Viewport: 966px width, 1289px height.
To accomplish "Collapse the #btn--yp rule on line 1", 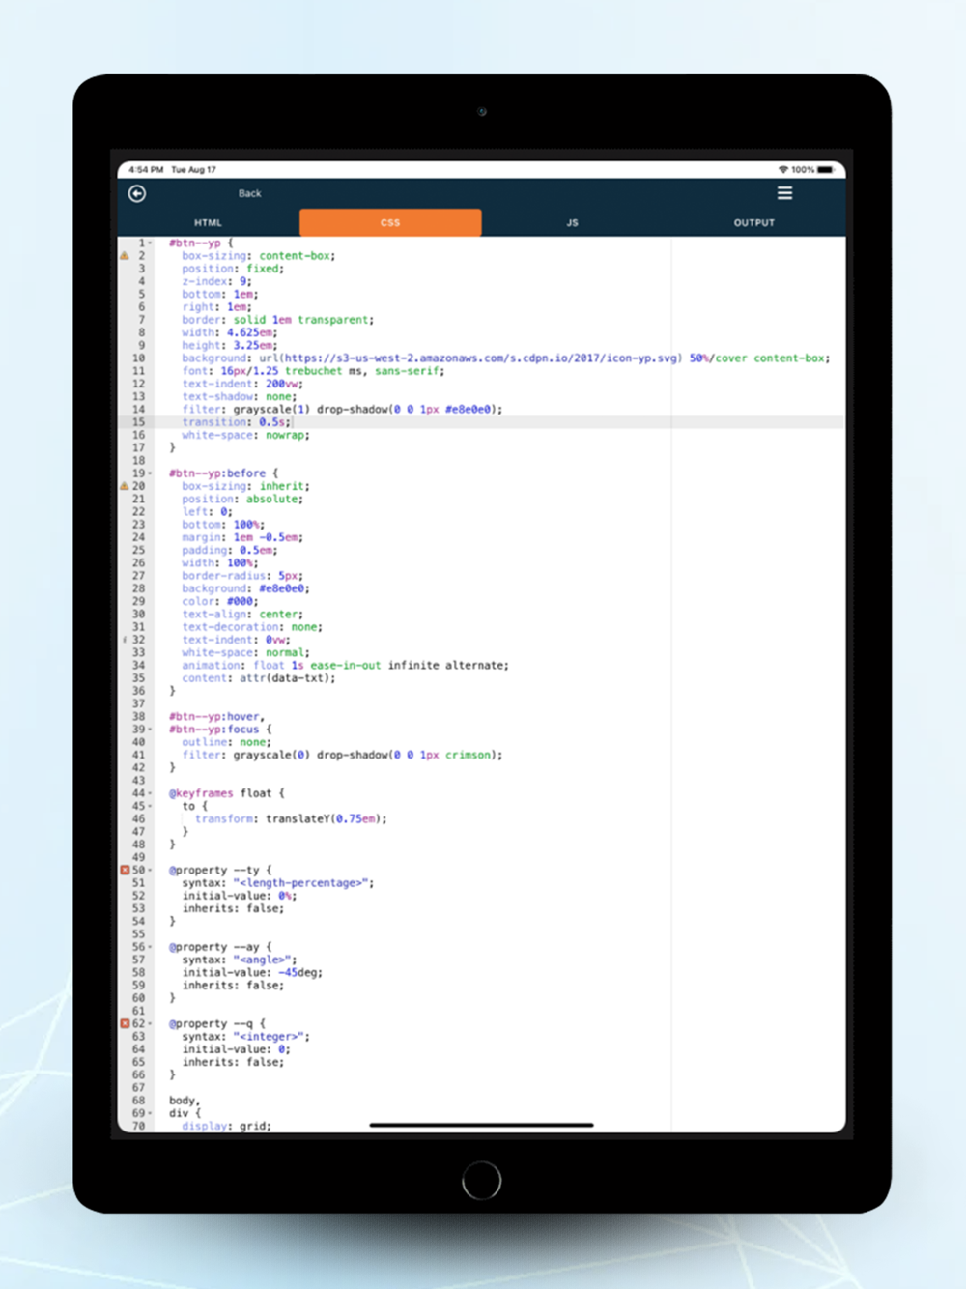I will [x=151, y=243].
